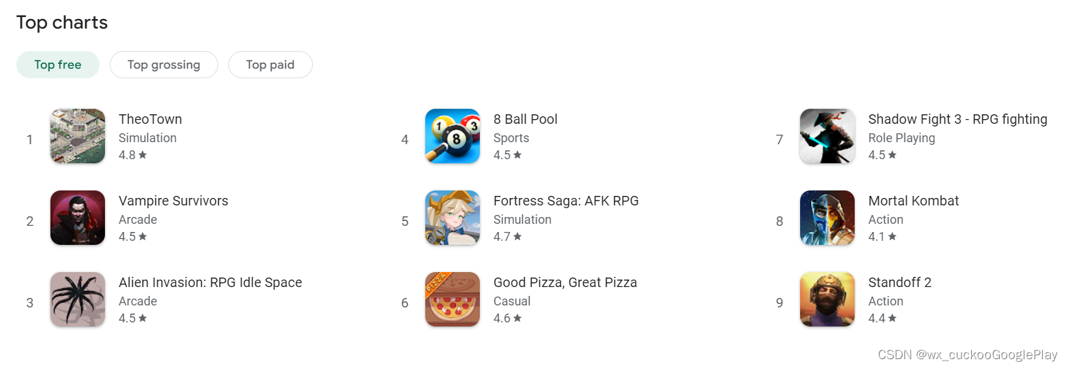Switch to the Top grossing chart

coord(164,65)
